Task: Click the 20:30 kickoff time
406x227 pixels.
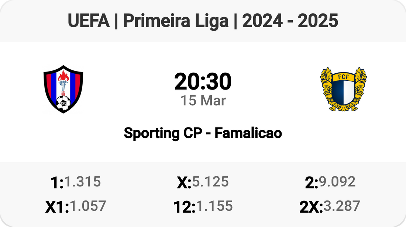Action: [203, 82]
